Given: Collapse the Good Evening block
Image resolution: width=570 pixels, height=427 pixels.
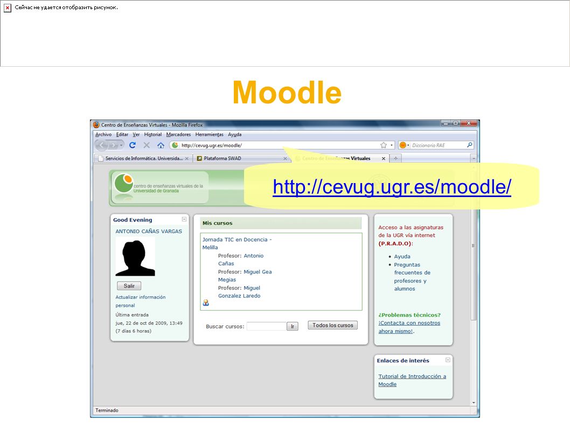Looking at the screenshot, I should [x=184, y=219].
